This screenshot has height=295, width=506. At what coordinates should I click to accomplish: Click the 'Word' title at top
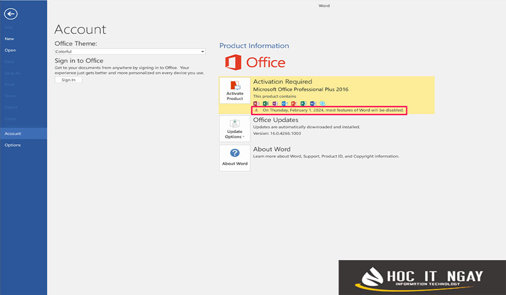click(x=324, y=6)
